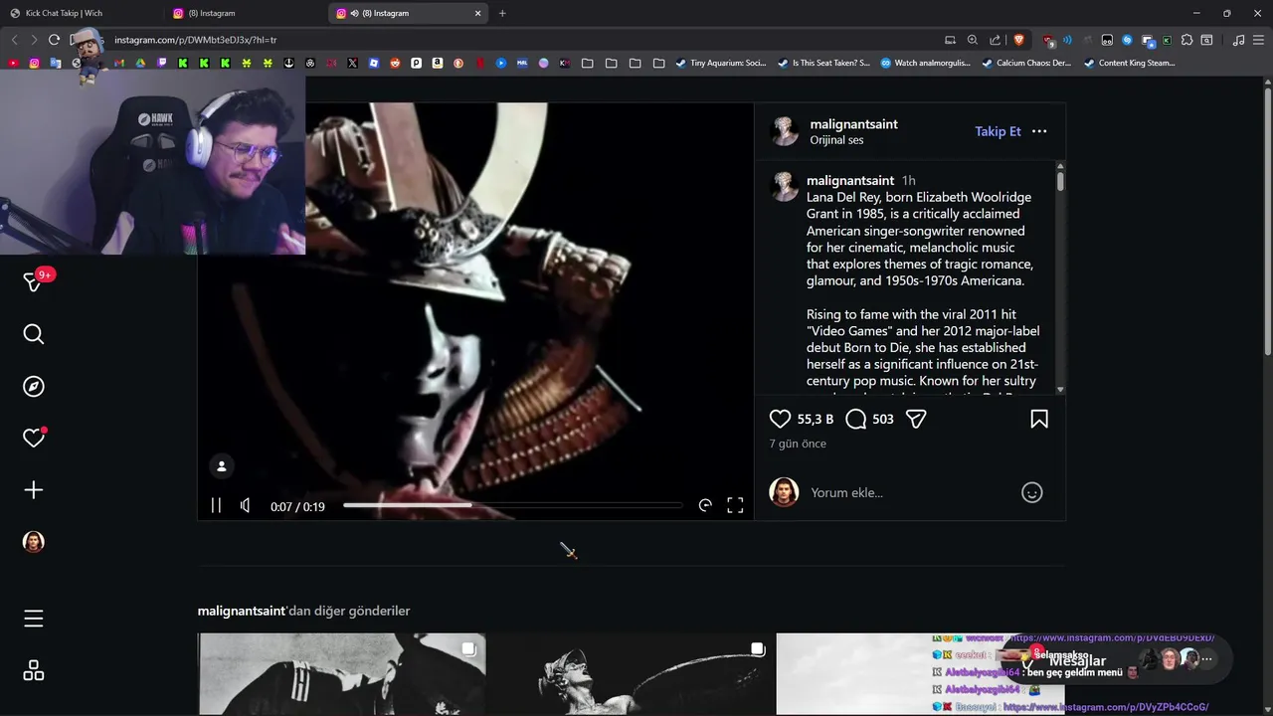Screen dimensions: 1273x716
Task: Click the address bar URL
Action: pyautogui.click(x=195, y=40)
